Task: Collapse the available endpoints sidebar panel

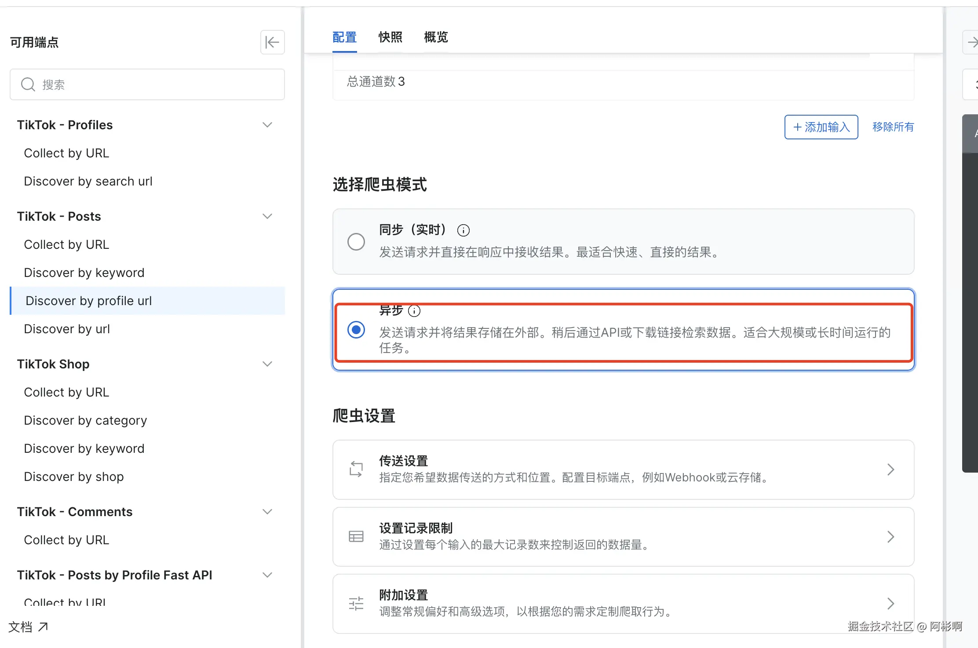Action: pyautogui.click(x=272, y=42)
